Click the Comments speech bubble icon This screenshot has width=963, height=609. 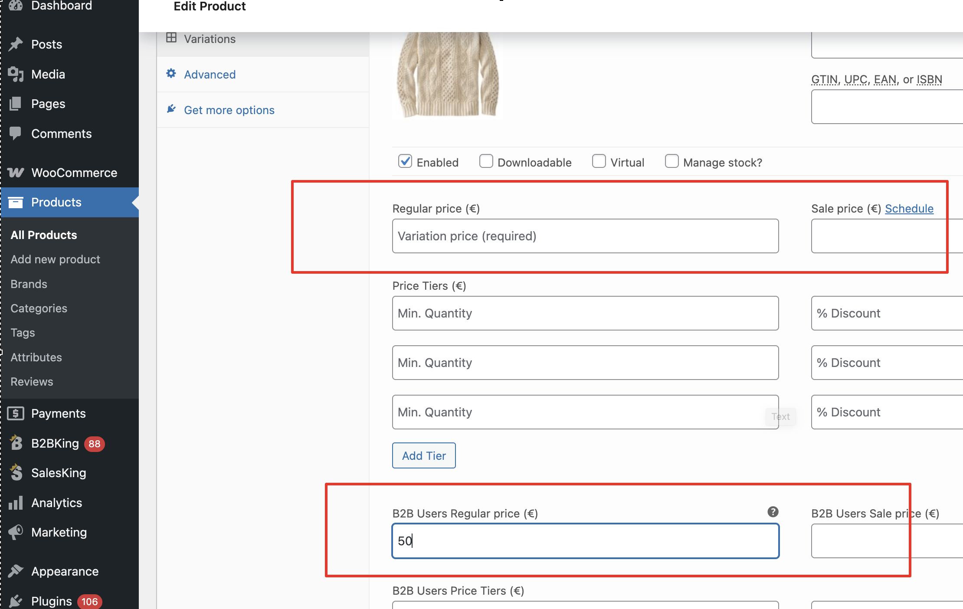click(x=16, y=134)
